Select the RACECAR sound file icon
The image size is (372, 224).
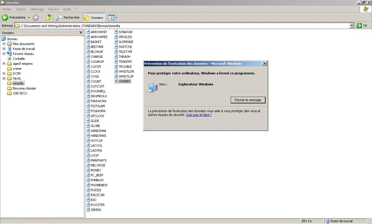88,195
